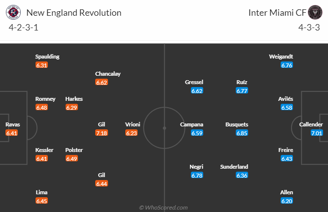This screenshot has width=328, height=212.
Task: Open Chancalay's player name
Action: click(x=108, y=74)
